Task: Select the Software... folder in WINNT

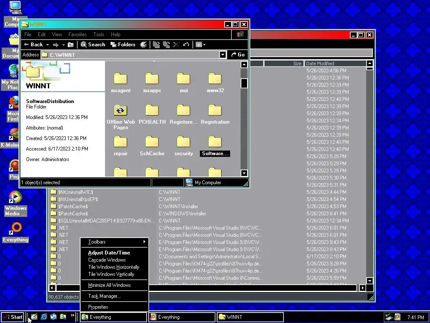Action: [x=215, y=146]
